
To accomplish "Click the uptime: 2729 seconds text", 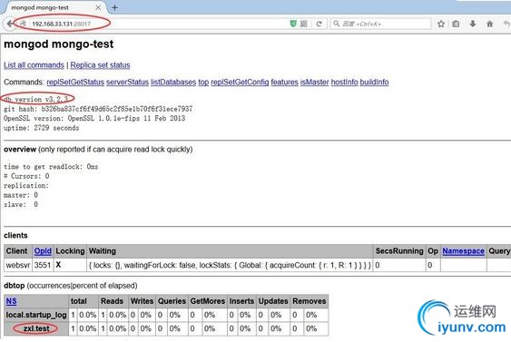I will pyautogui.click(x=42, y=128).
